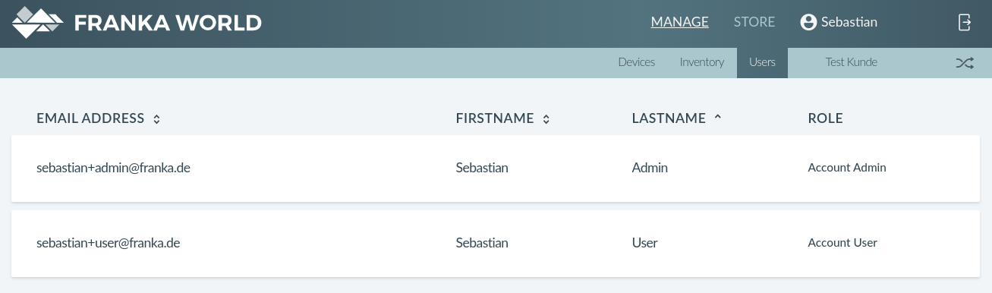Select the Users tab
This screenshot has height=293, width=992.
762,62
